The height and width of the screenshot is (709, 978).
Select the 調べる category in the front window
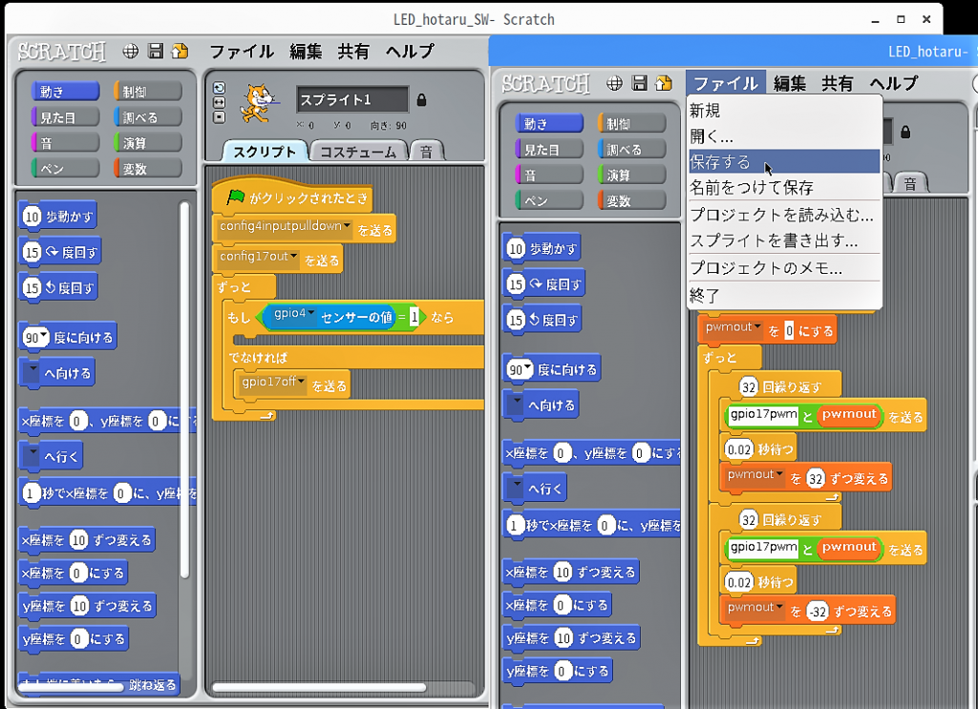[x=632, y=150]
